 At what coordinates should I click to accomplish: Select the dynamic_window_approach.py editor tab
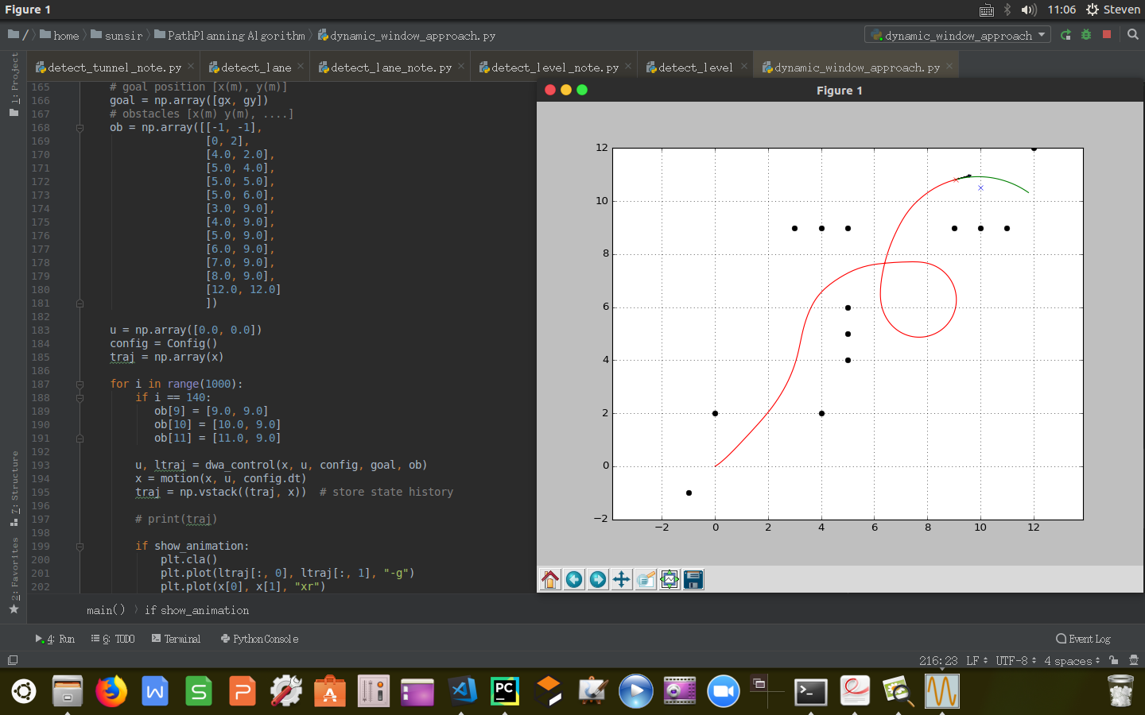point(856,68)
